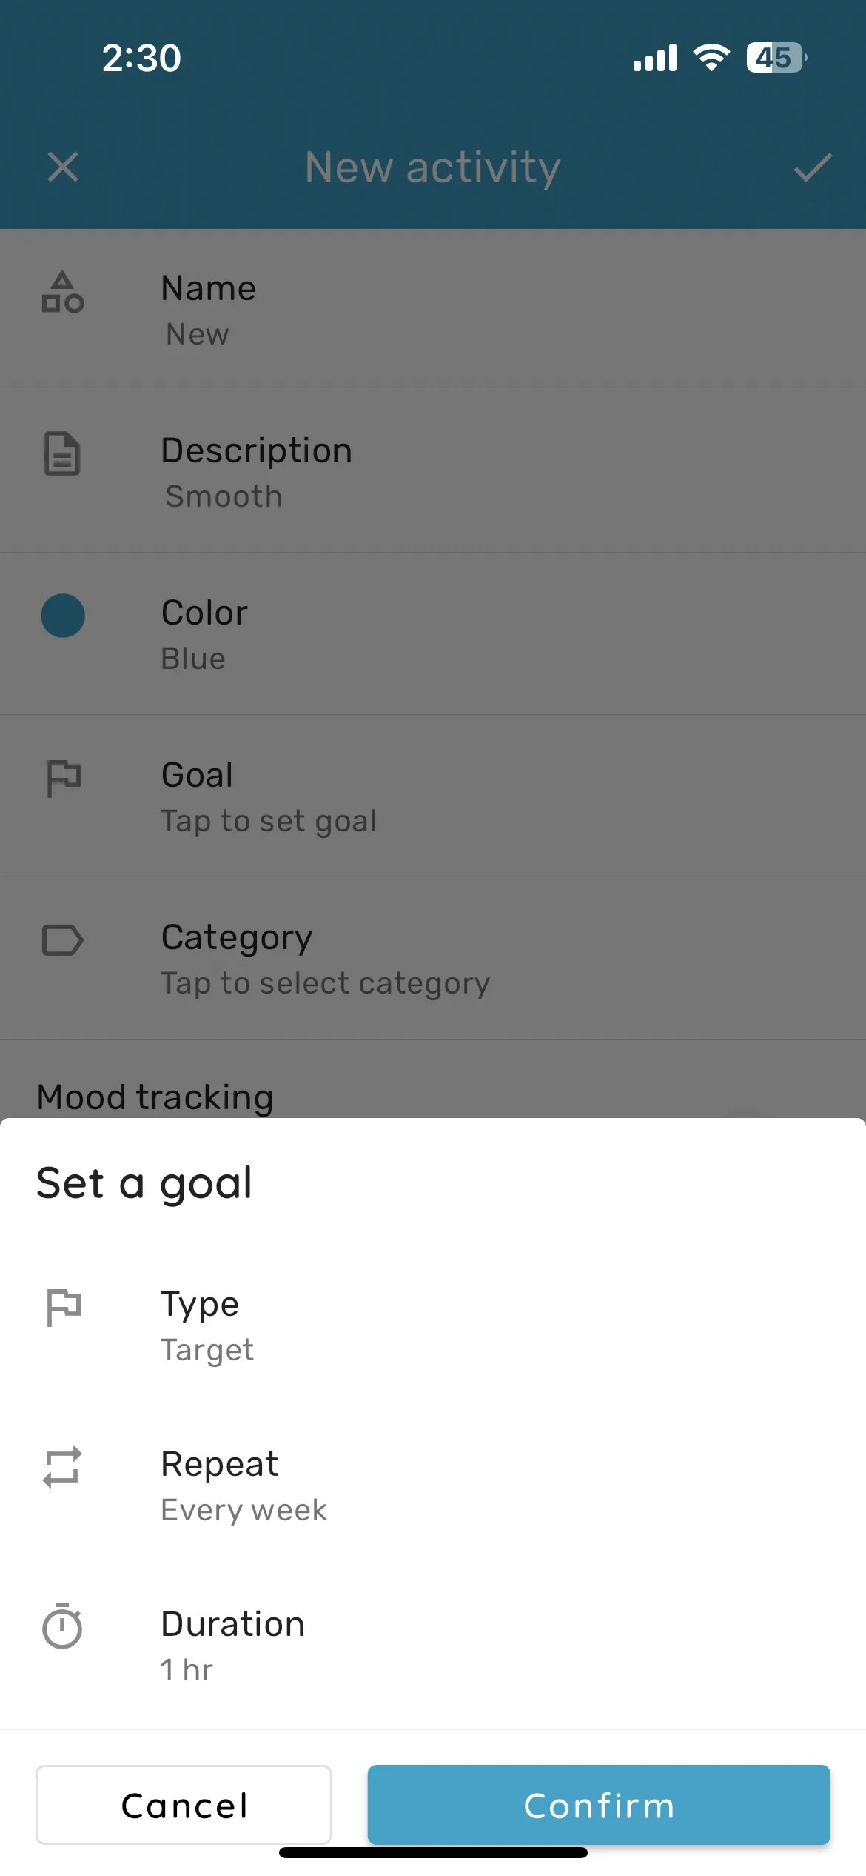Tap the repeat arrows icon

[x=63, y=1467]
